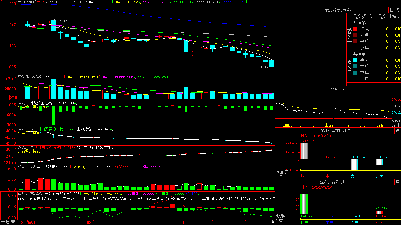Switch Dragon-Tiger view to 柱 mode
Viewport: 401px width, 225px height.
coord(391,10)
